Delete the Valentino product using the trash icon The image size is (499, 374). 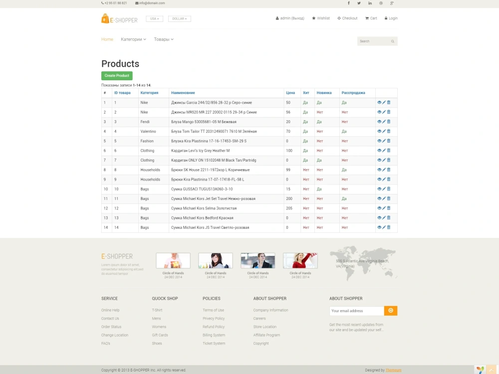tap(388, 131)
